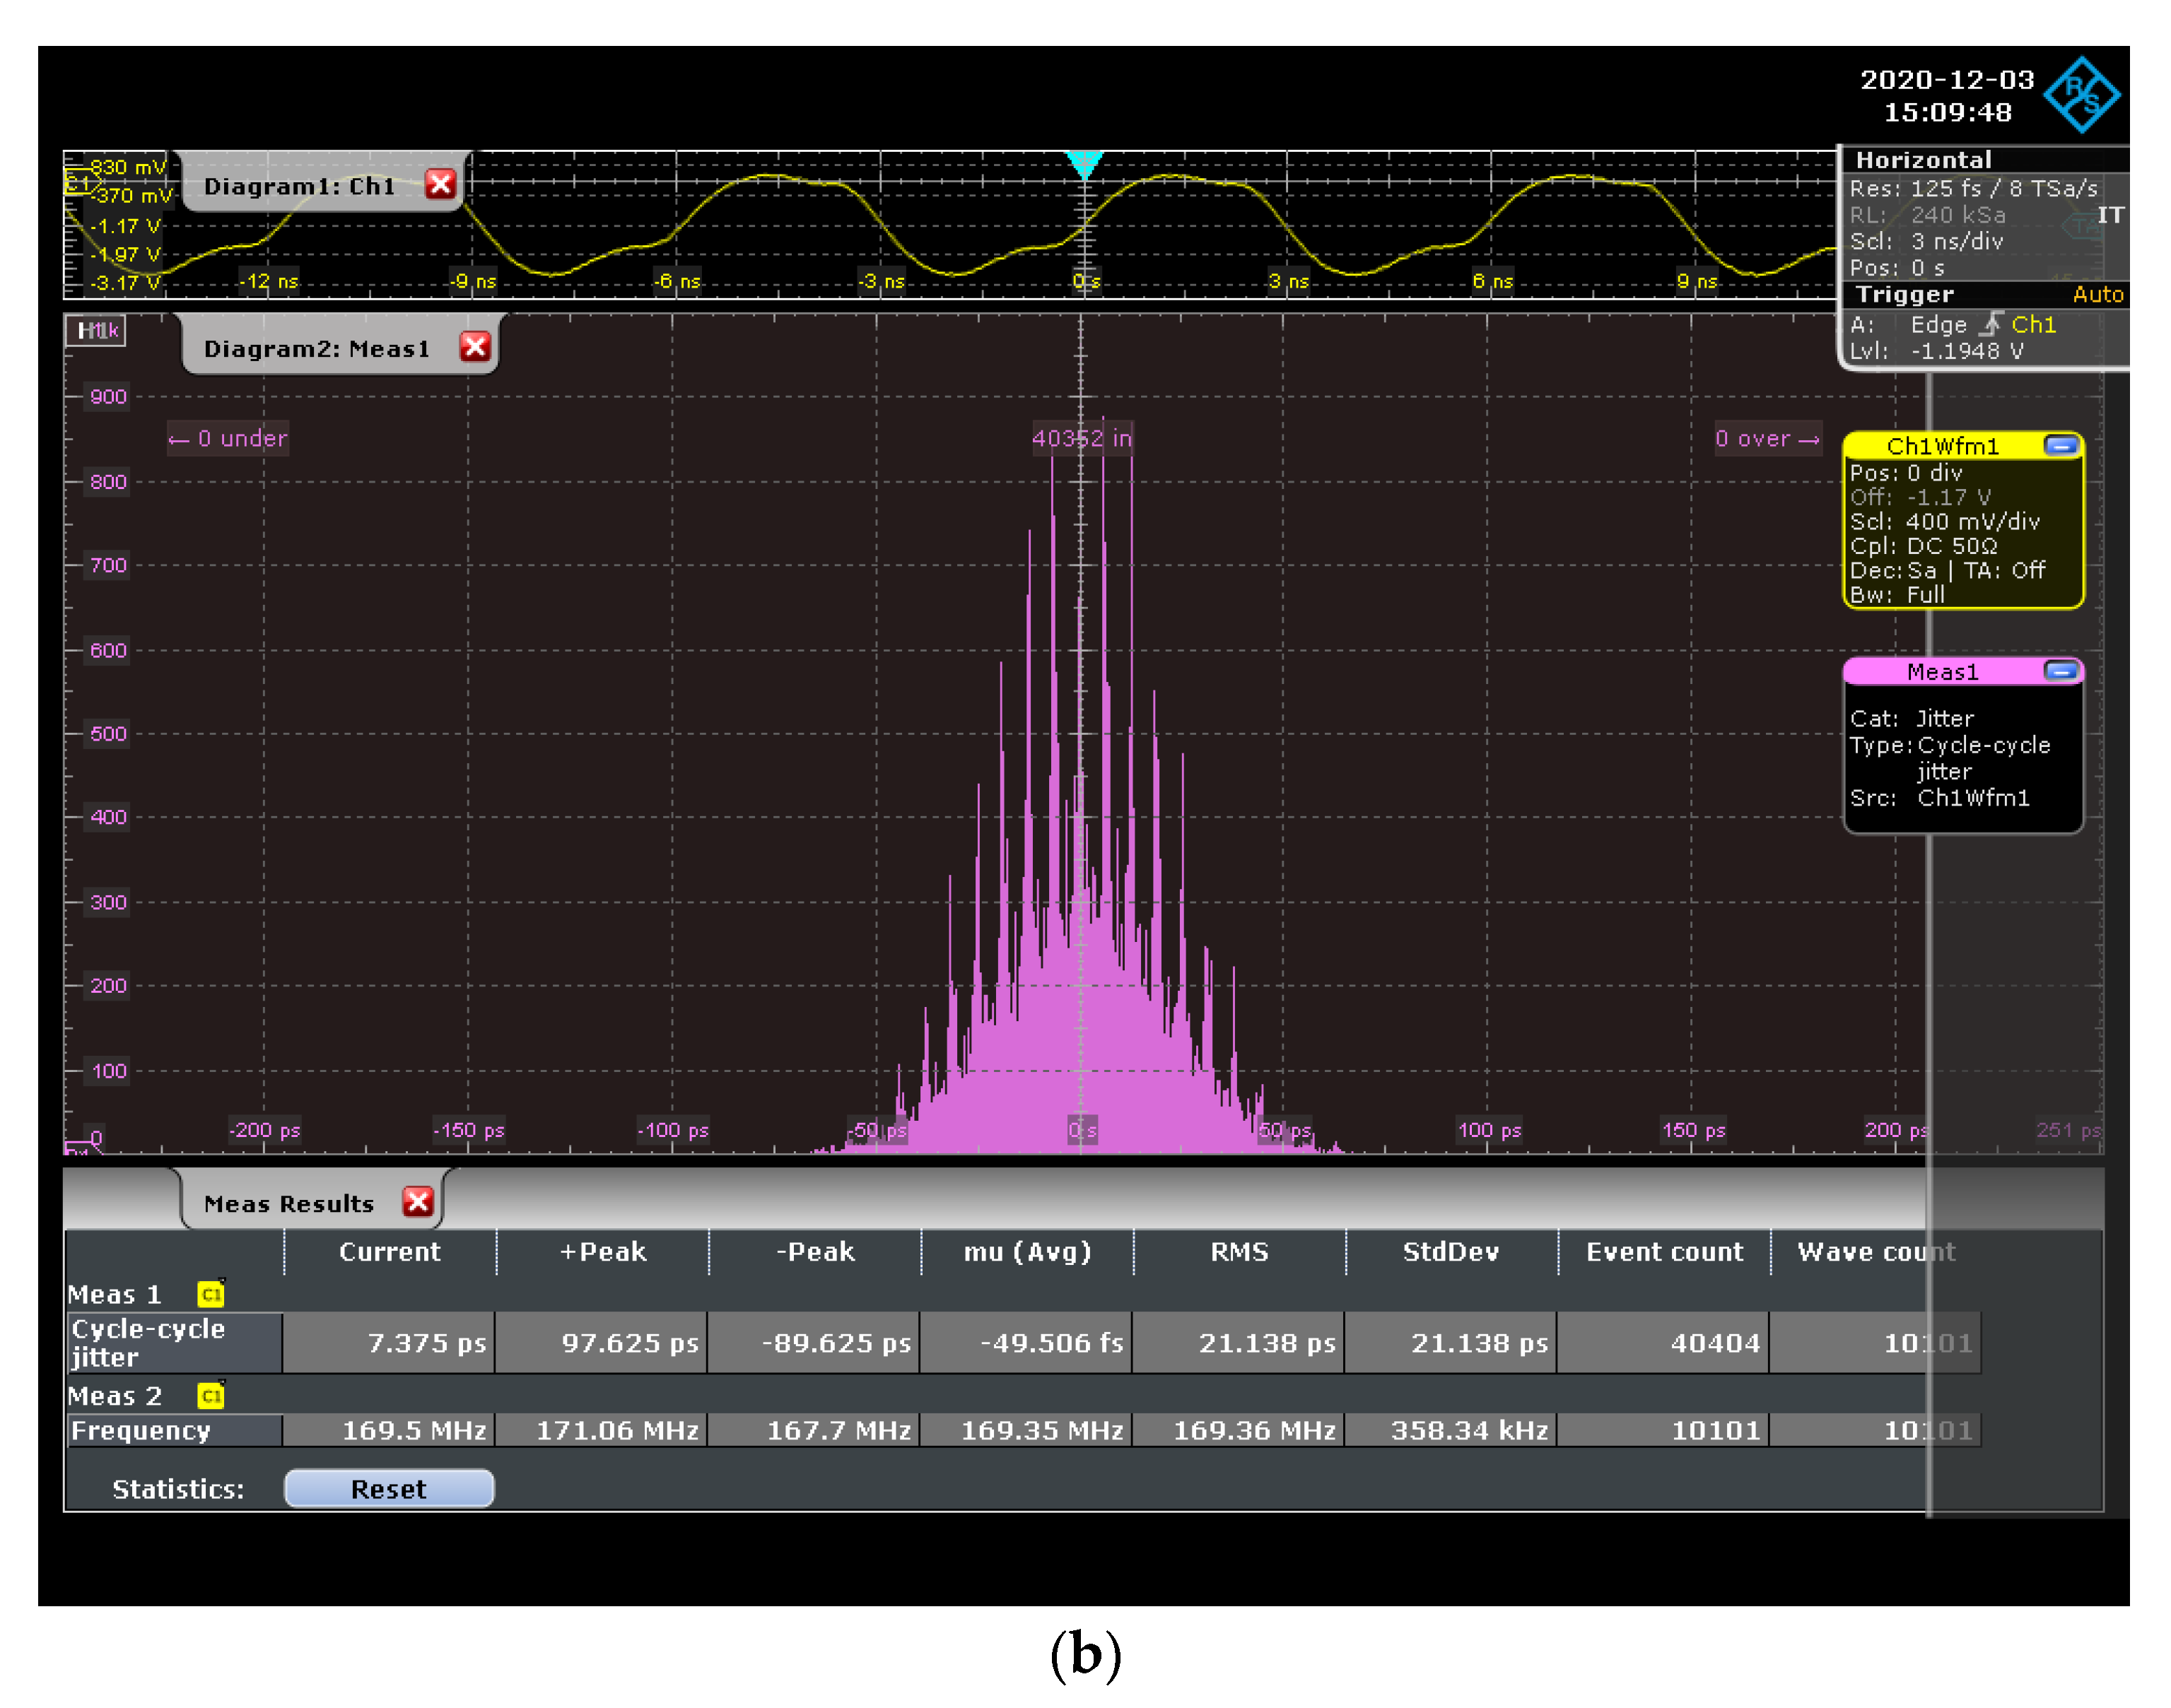Select the Diagram1: Ch1 tab
This screenshot has height=1708, width=2171.
point(299,186)
